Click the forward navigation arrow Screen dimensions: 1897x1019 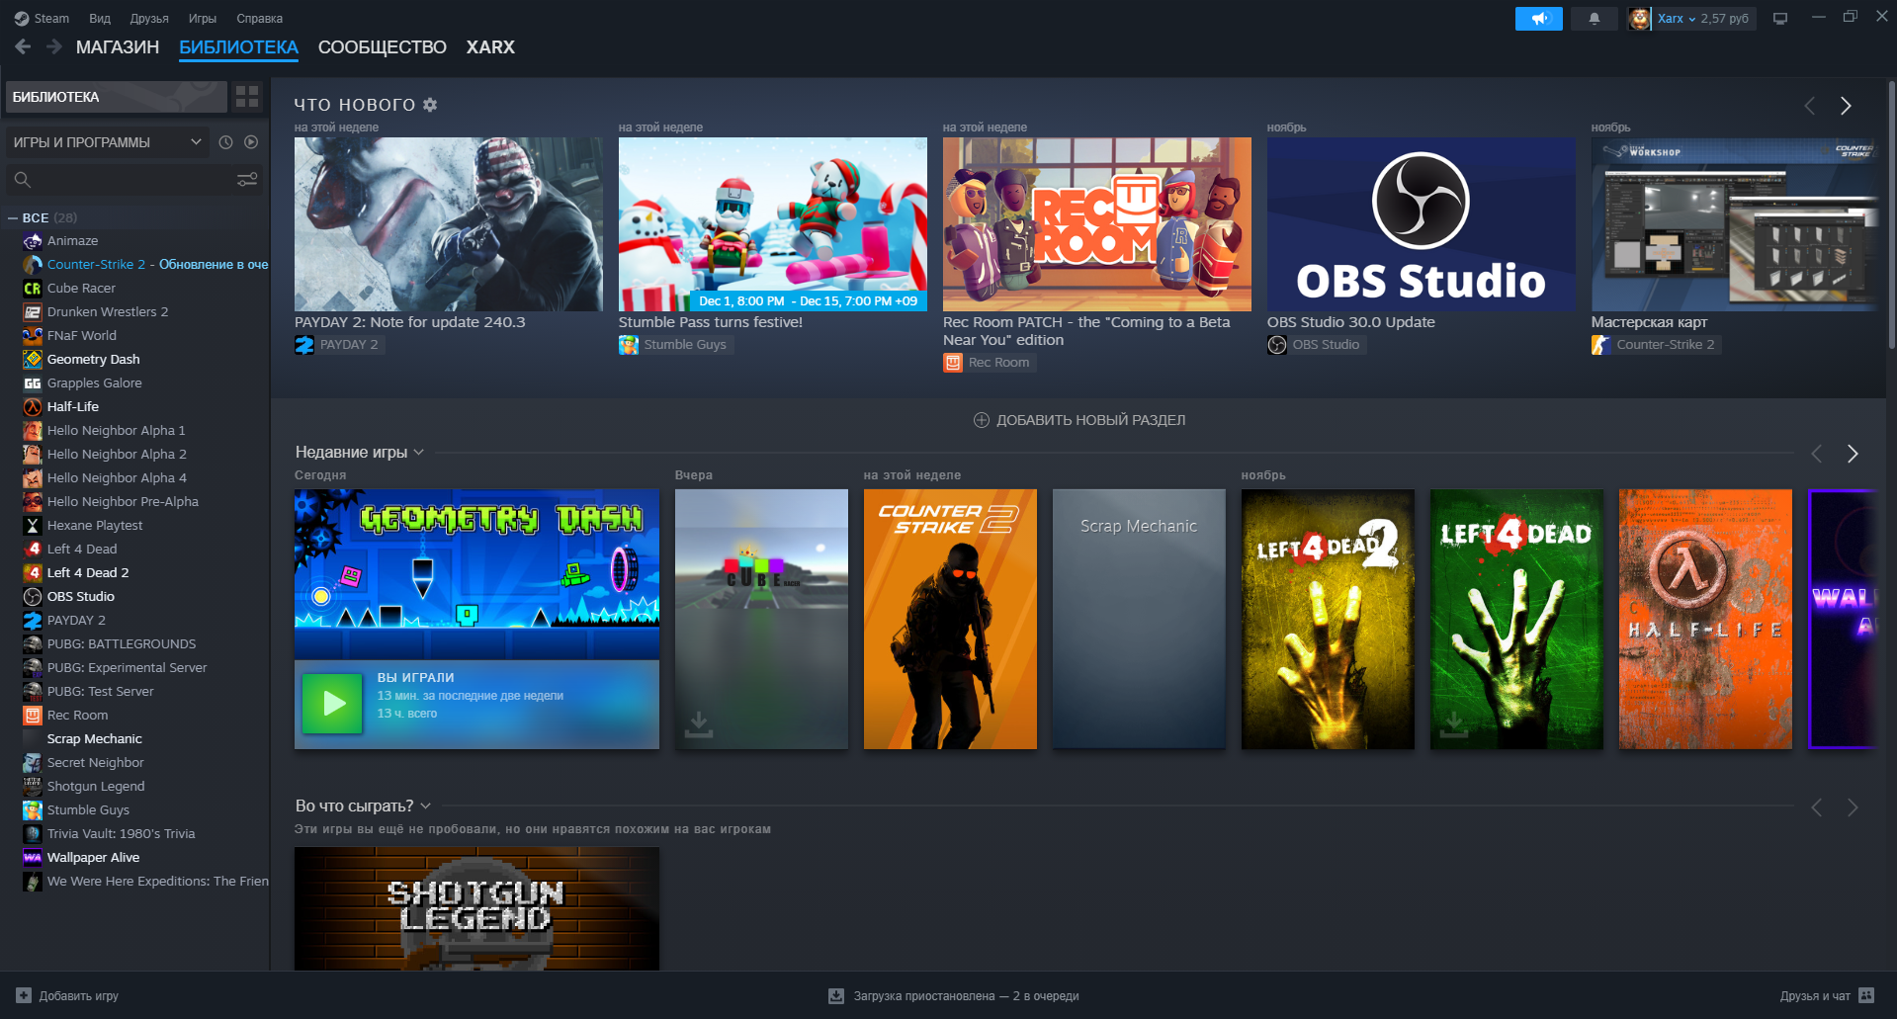click(54, 46)
